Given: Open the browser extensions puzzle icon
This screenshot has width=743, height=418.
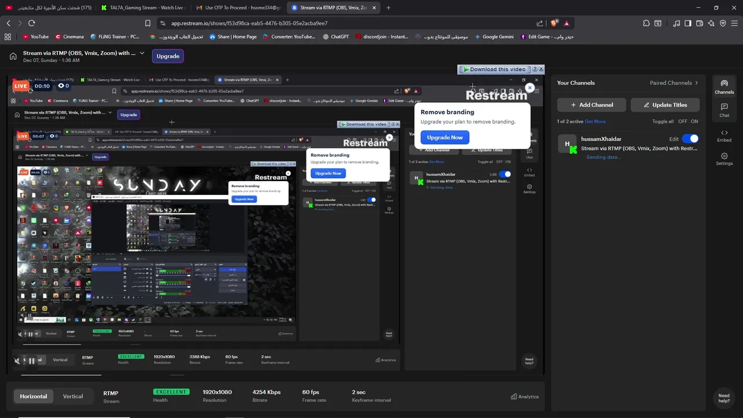Looking at the screenshot, I should tap(646, 23).
